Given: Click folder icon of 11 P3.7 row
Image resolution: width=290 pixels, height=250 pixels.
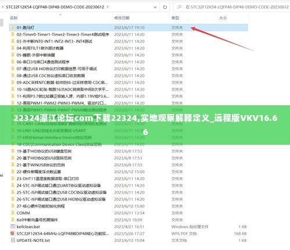Looking at the screenshot, I should (13, 96).
